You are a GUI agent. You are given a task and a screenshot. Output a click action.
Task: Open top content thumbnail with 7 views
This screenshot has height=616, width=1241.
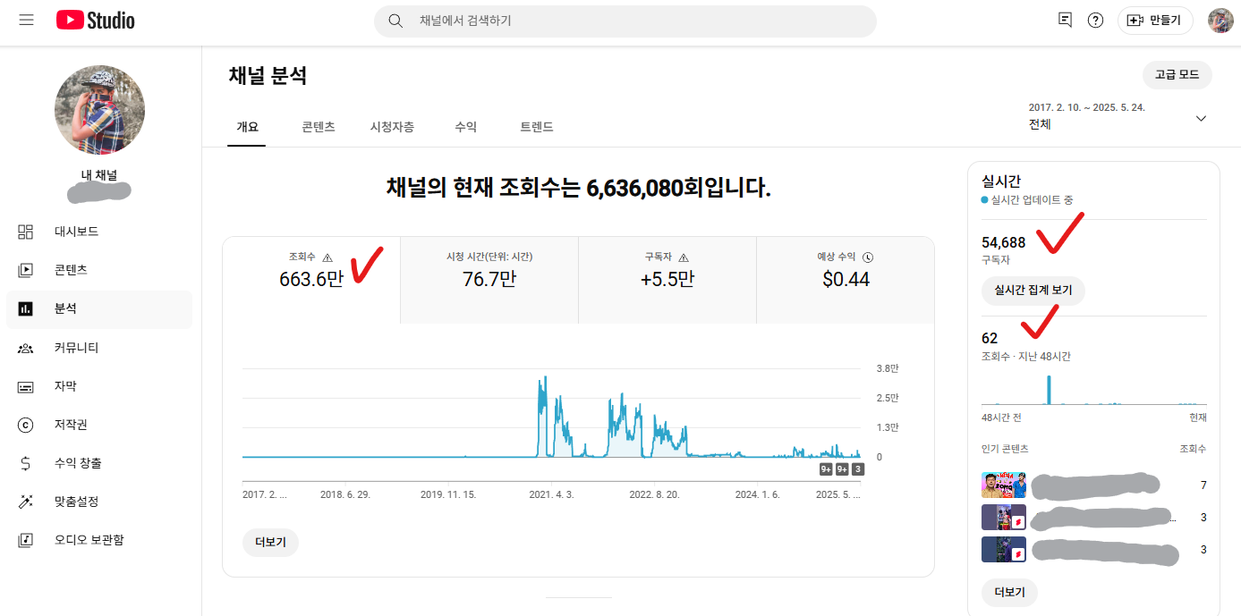click(1004, 485)
